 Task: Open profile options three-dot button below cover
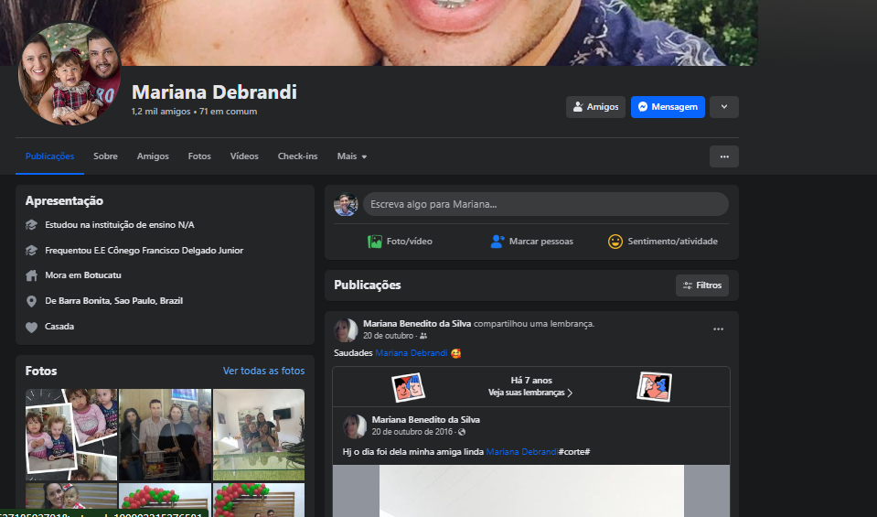pyautogui.click(x=723, y=156)
